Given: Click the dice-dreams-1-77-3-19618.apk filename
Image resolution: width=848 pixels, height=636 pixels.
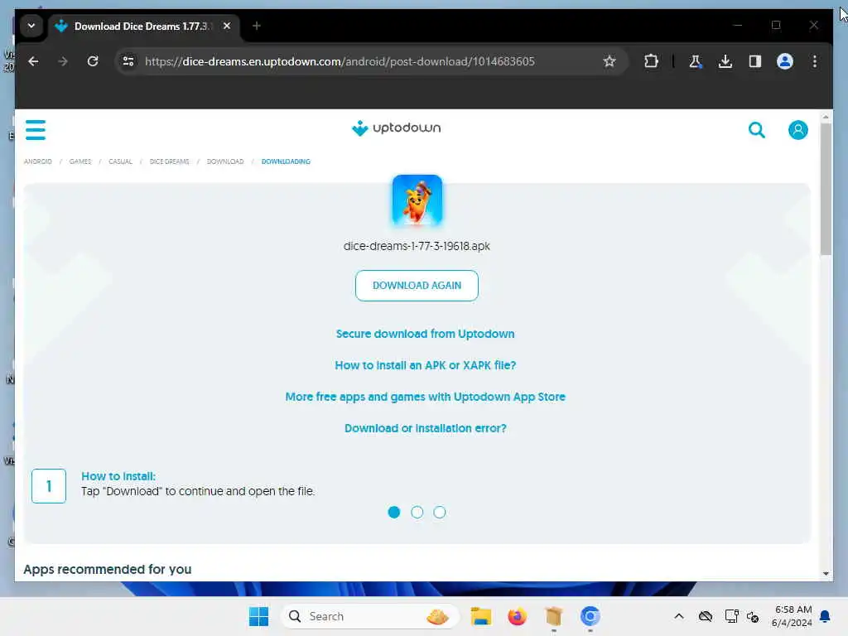Looking at the screenshot, I should [x=417, y=246].
